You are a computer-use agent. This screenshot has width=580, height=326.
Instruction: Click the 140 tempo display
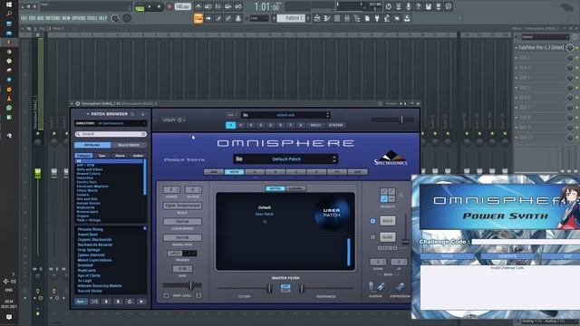[182, 6]
